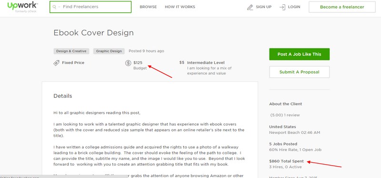Focus the Find Freelancers search field

tap(90, 7)
